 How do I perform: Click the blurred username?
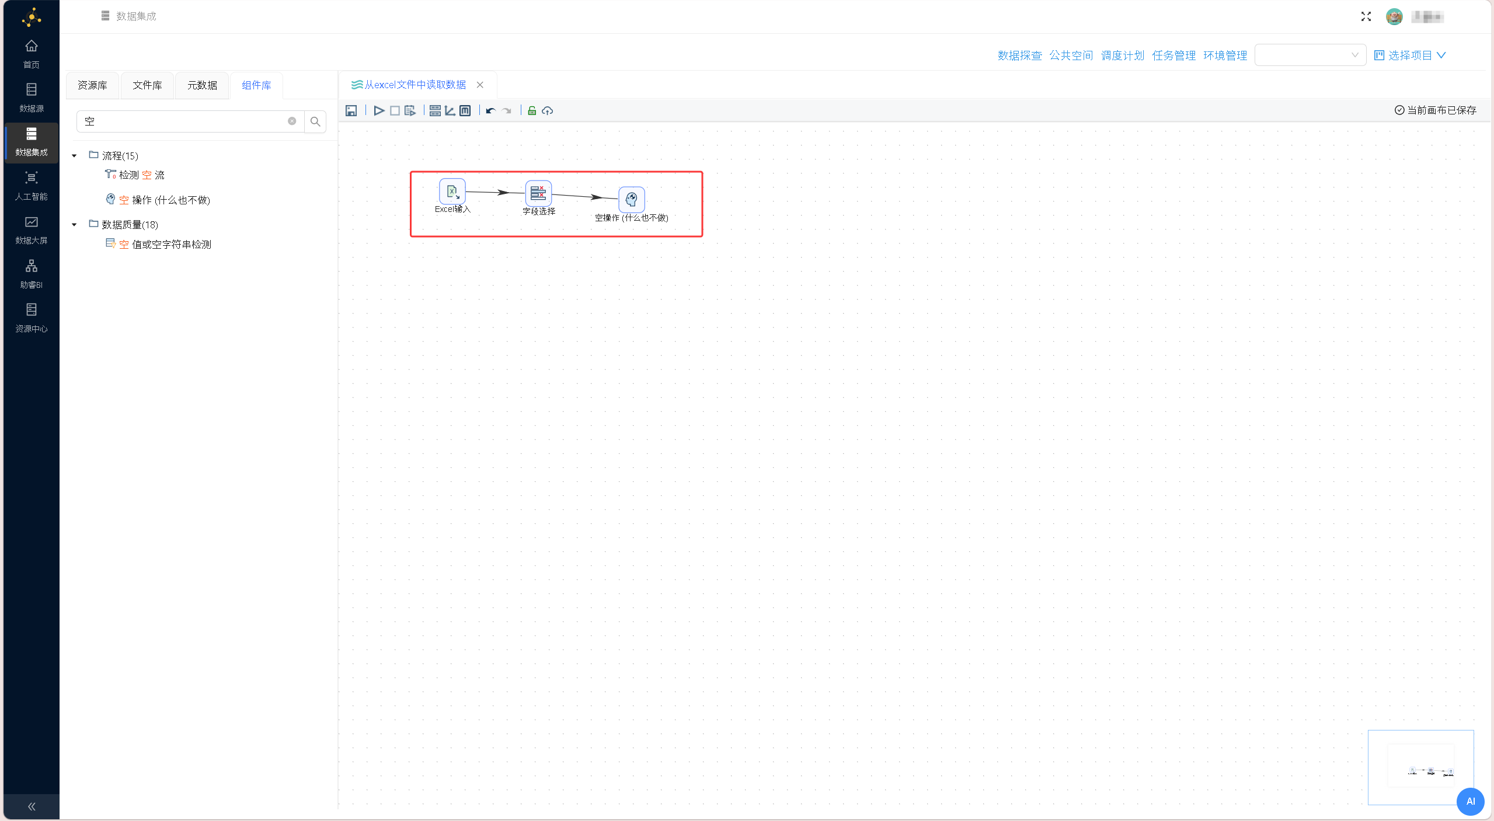click(x=1427, y=17)
